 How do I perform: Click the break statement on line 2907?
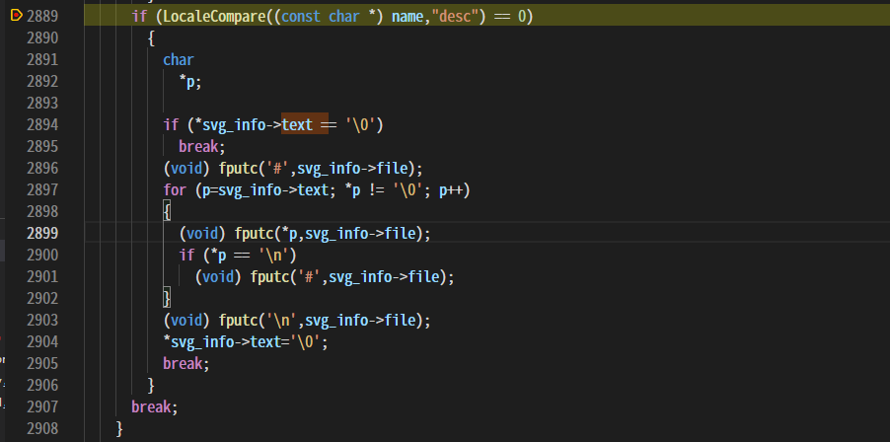point(154,406)
